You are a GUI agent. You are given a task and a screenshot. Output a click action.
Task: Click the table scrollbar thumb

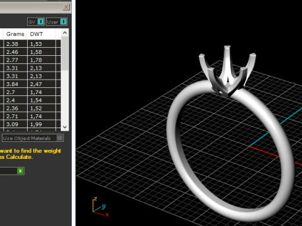click(65, 53)
